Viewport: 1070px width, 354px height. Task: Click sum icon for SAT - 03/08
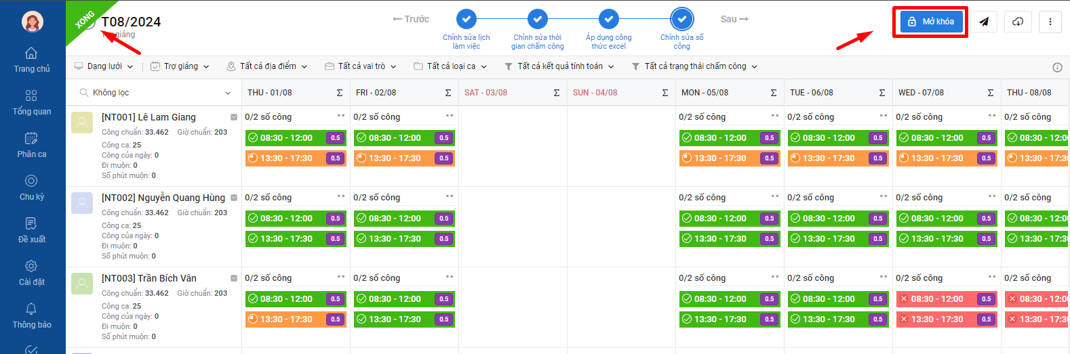click(557, 93)
